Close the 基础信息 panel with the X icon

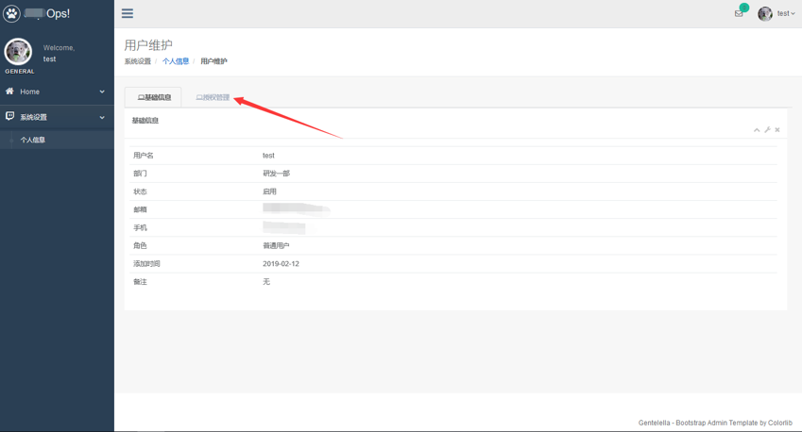[x=777, y=130]
